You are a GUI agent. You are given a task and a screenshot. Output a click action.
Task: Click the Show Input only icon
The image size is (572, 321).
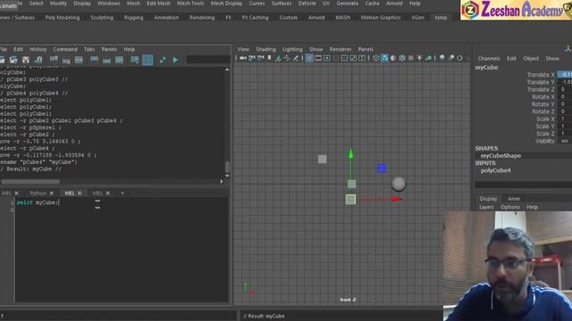tap(106, 61)
